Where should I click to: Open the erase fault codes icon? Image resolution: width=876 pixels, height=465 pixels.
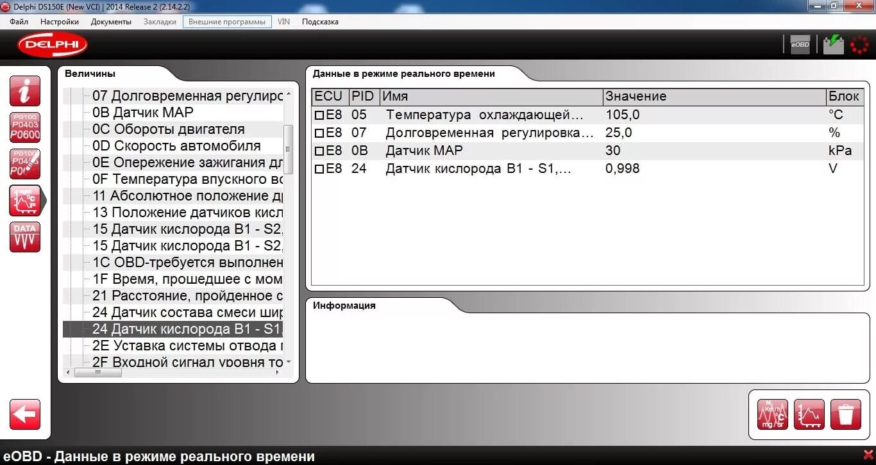tap(25, 164)
